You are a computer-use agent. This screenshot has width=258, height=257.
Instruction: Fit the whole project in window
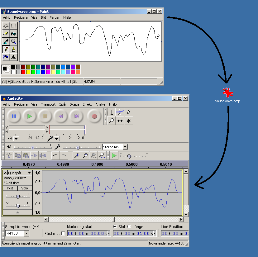tap(102, 155)
